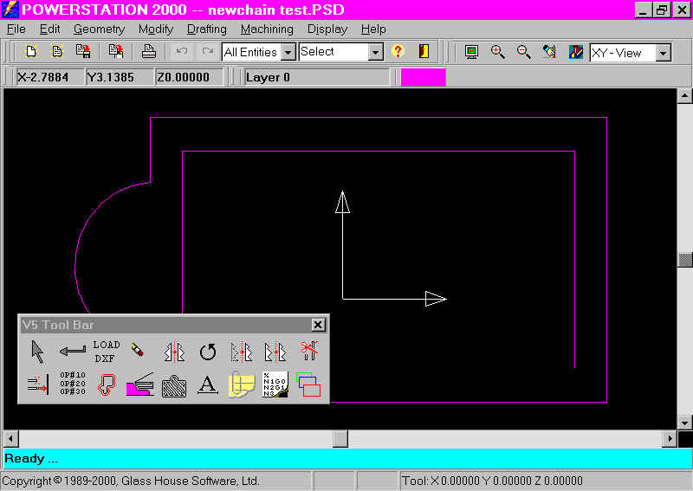
Task: Click the Y3.1385 coordinate field
Action: (x=120, y=77)
